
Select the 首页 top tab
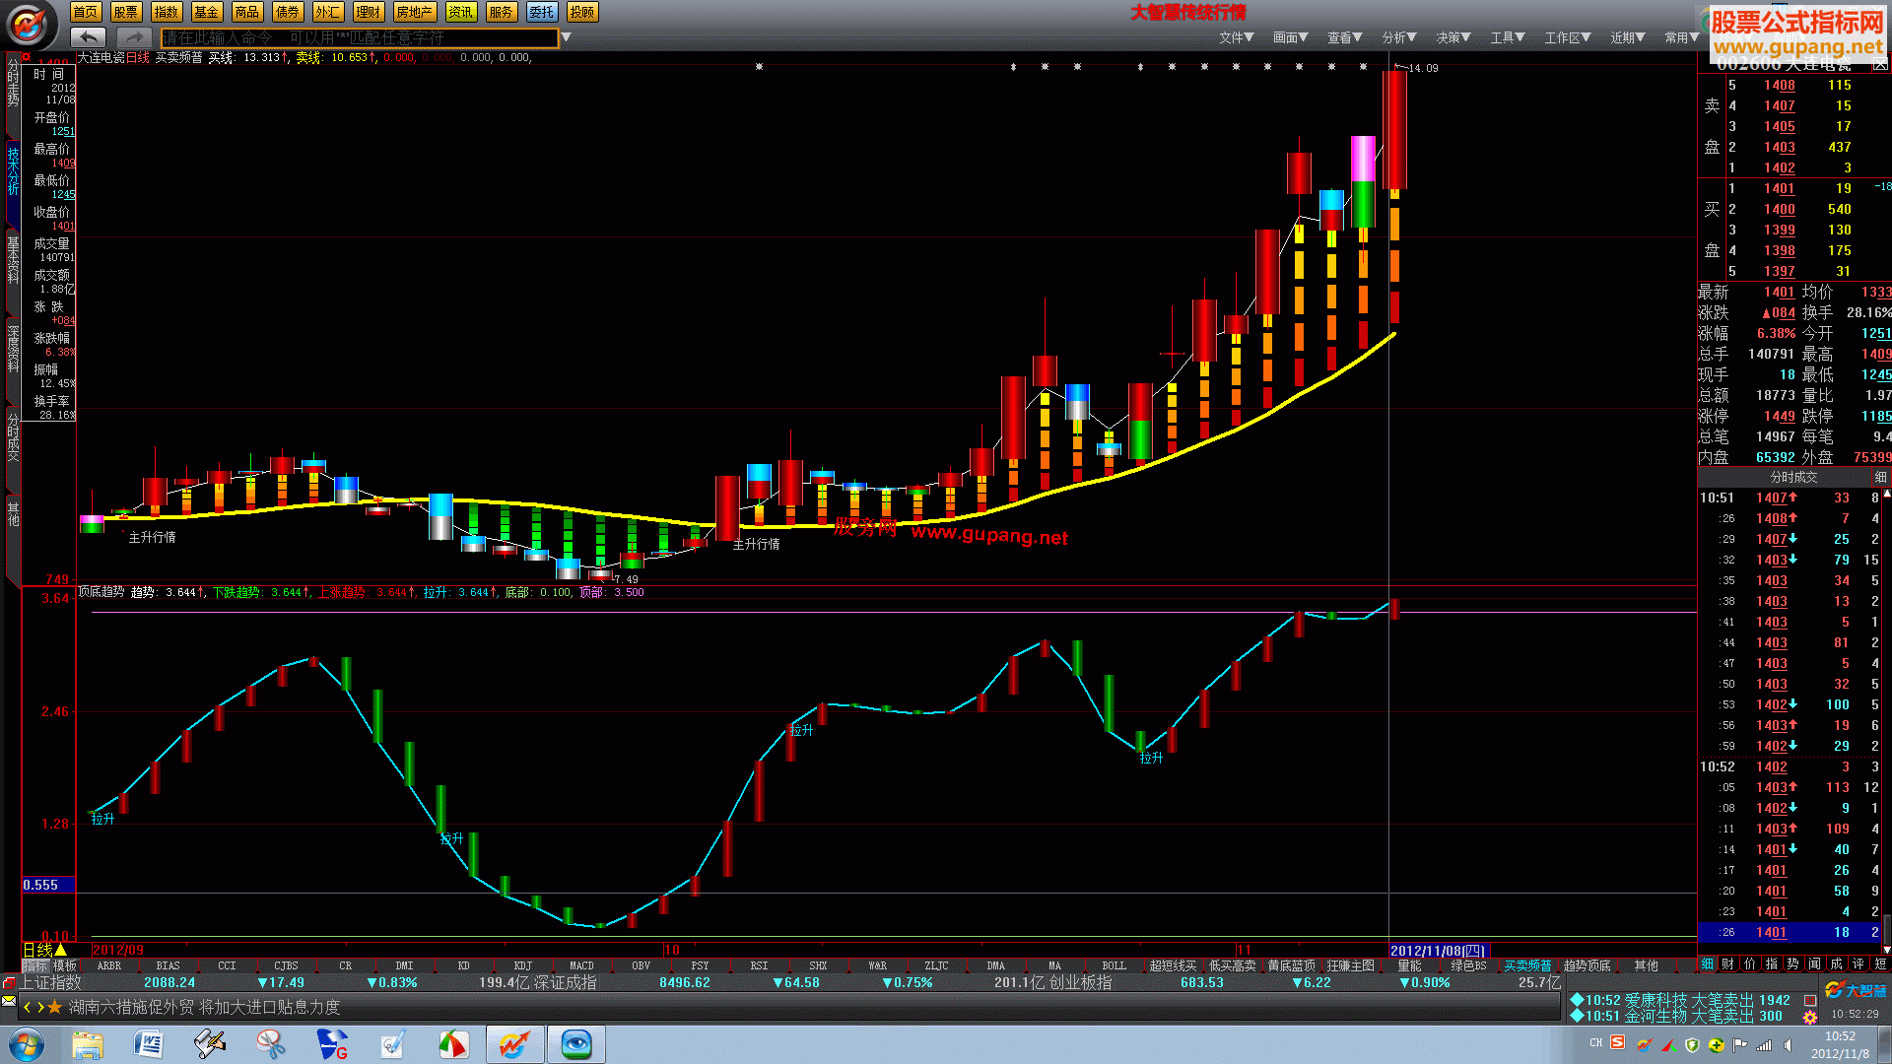[x=86, y=12]
